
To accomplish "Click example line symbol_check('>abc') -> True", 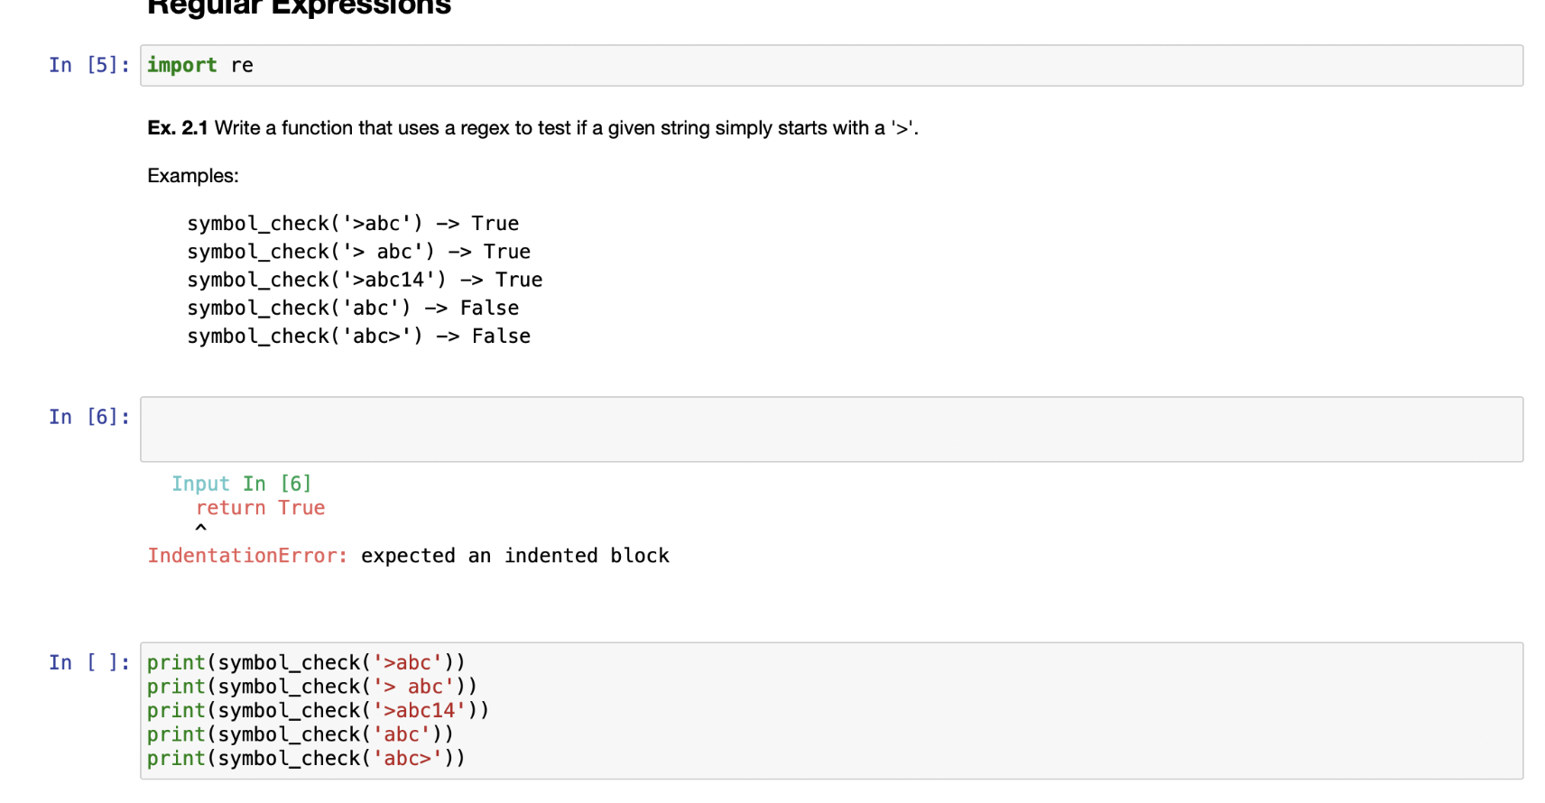I will pos(353,224).
